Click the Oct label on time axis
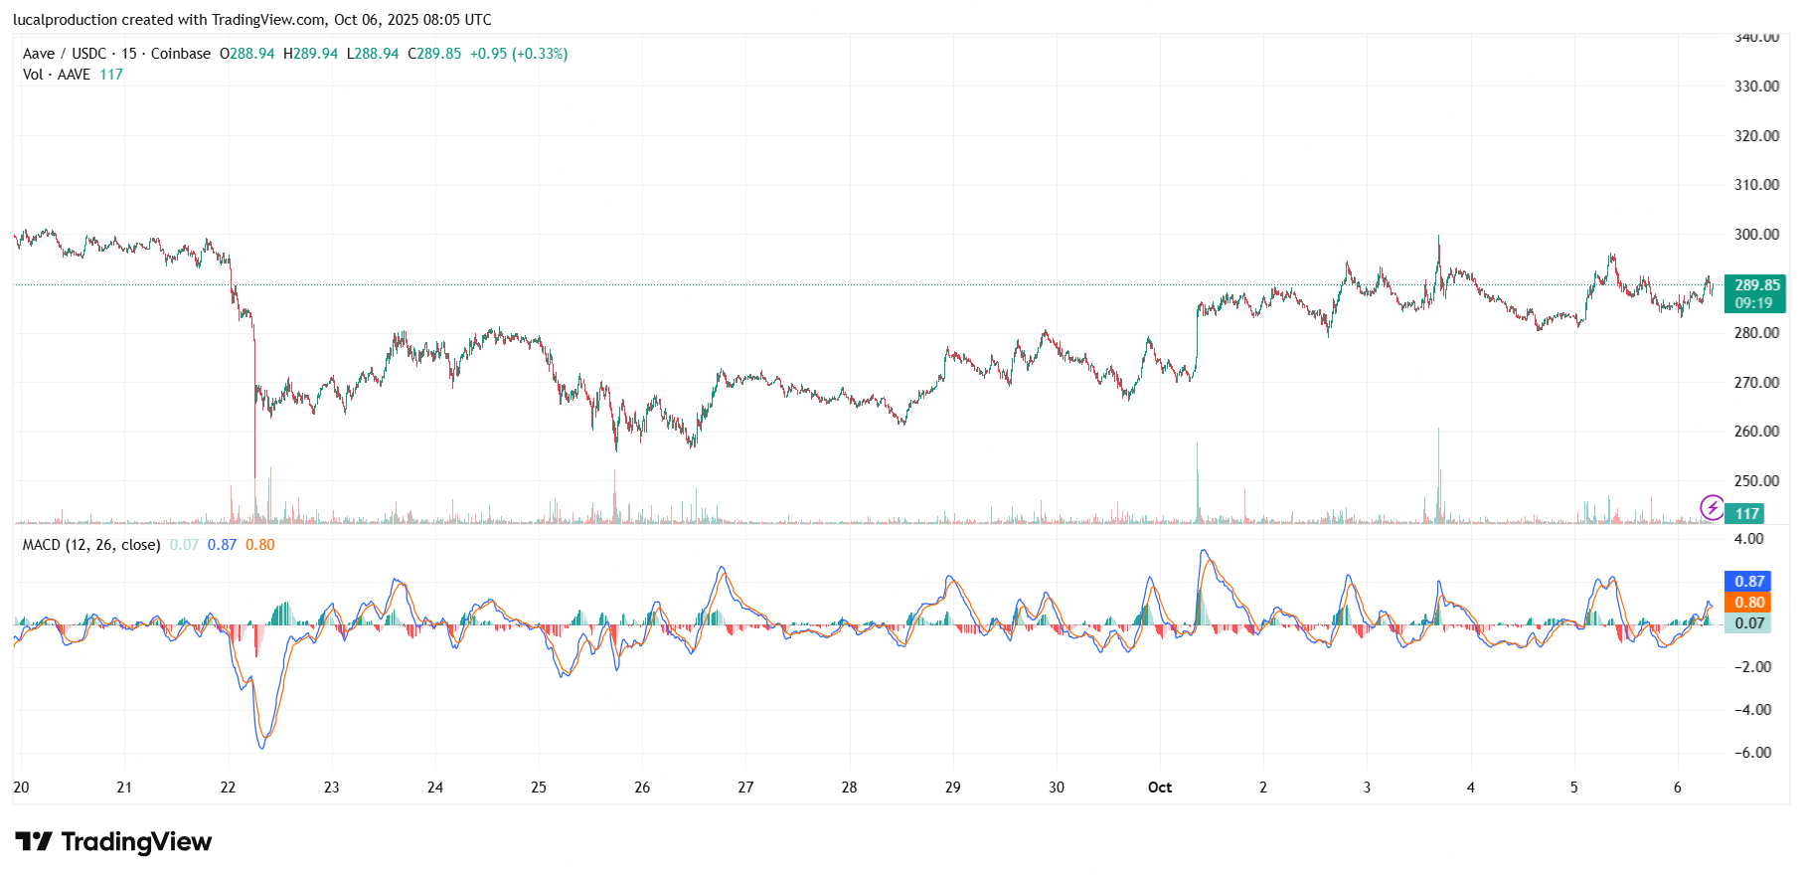1803x879 pixels. point(1159,788)
